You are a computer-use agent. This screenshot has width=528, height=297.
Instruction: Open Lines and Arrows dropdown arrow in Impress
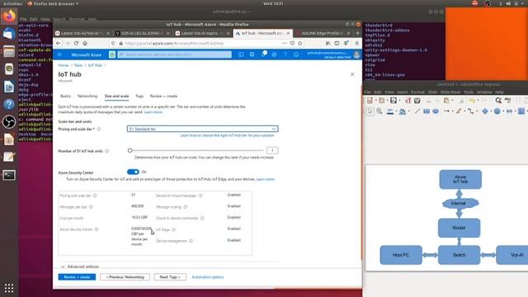pyautogui.click(x=452, y=111)
